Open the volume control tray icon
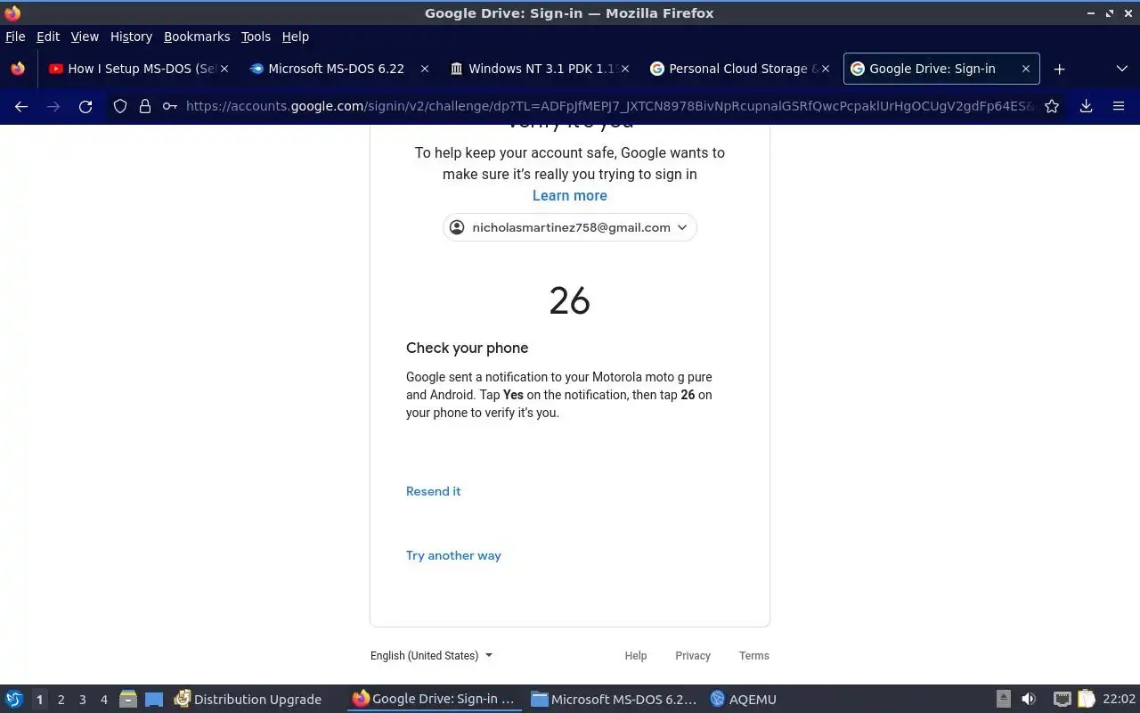 1029,699
